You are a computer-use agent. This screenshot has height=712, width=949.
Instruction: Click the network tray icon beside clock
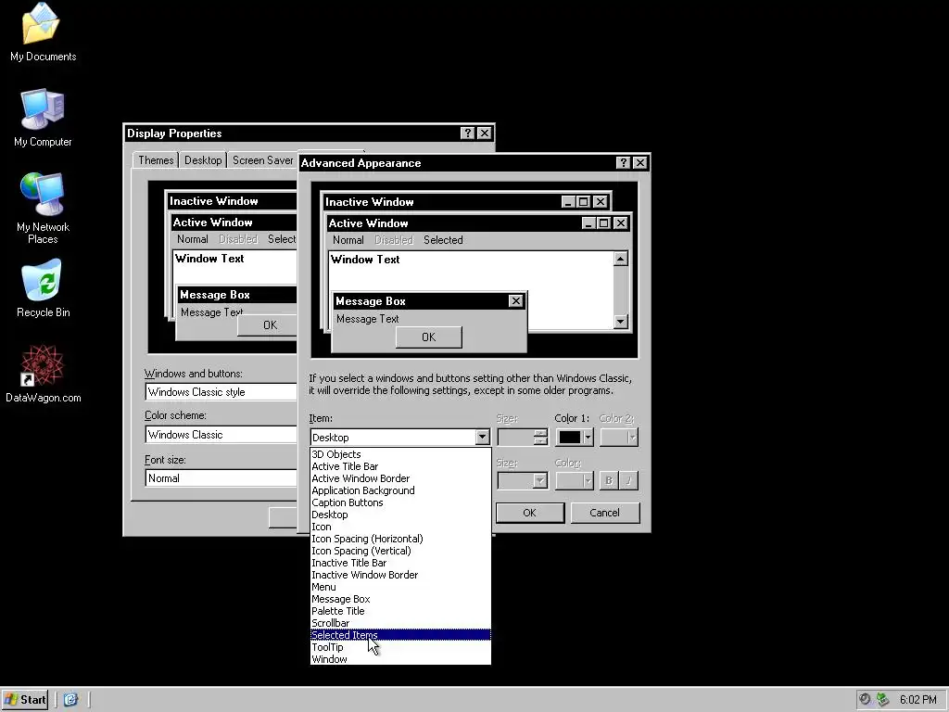[x=883, y=700]
